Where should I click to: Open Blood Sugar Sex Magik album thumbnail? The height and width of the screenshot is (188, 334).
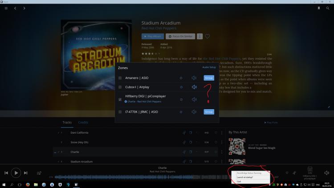point(237,147)
